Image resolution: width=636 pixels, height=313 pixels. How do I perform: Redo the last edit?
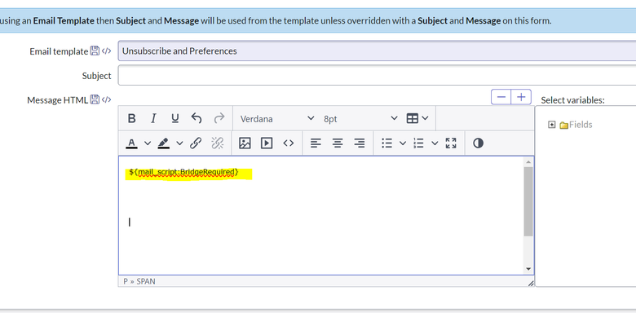(x=219, y=118)
